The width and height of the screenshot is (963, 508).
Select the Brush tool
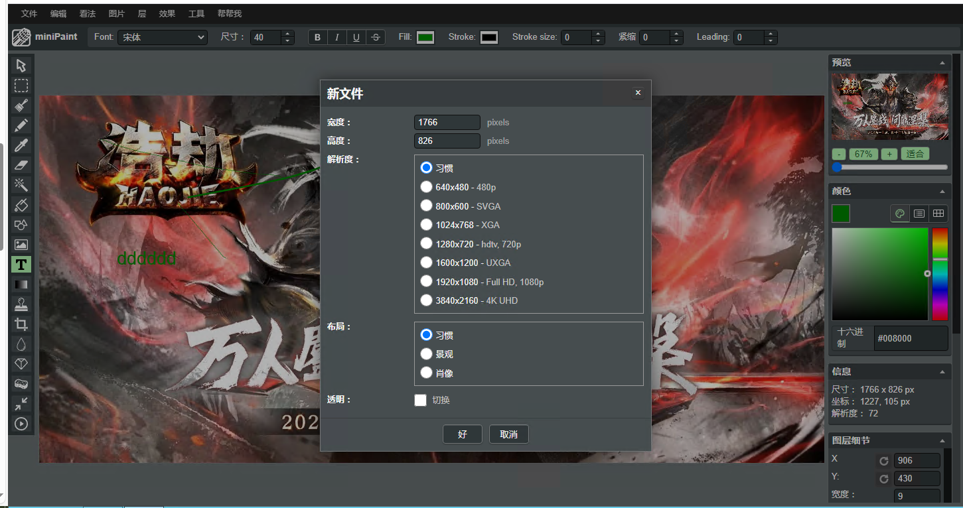[x=21, y=105]
